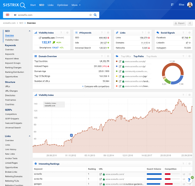Click the Visibility Index value 132,97
Screen dimensions: 195x186
coord(46,42)
